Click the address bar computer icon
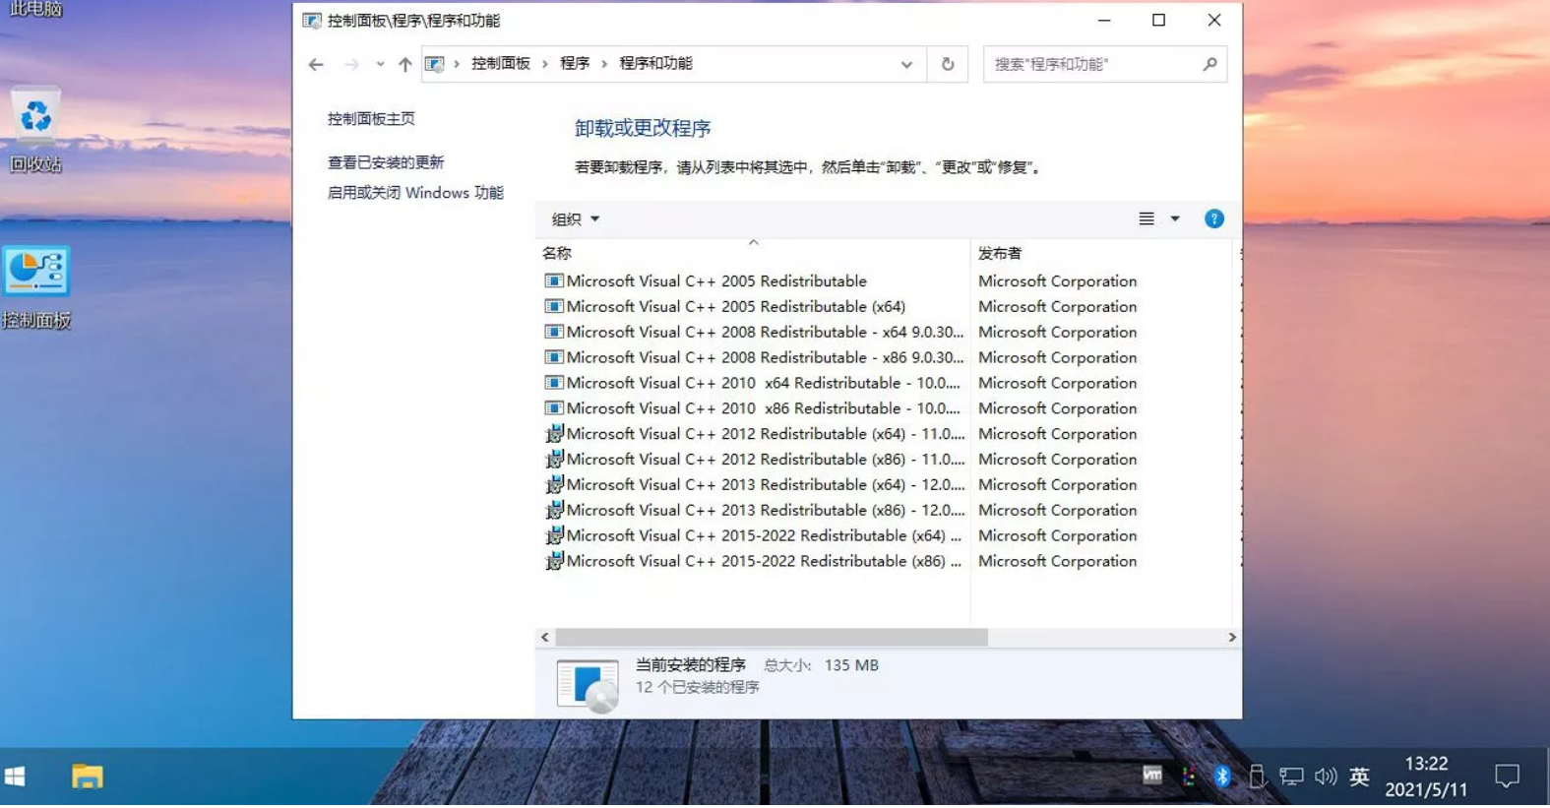Viewport: 1550px width, 808px height. [x=434, y=64]
